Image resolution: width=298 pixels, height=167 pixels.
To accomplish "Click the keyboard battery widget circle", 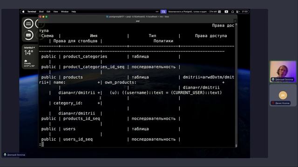I will pos(28,35).
